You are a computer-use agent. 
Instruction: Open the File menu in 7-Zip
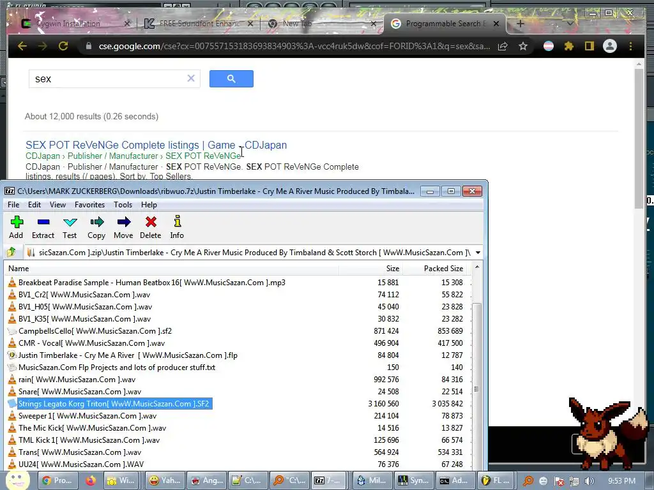click(x=13, y=205)
